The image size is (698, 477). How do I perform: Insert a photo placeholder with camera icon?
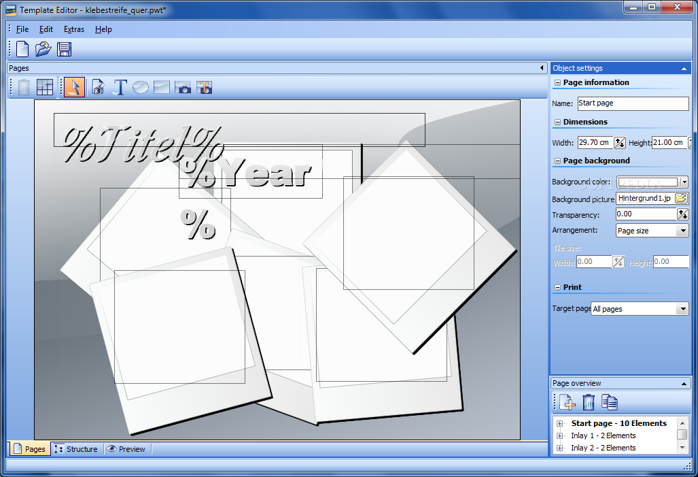coord(183,87)
